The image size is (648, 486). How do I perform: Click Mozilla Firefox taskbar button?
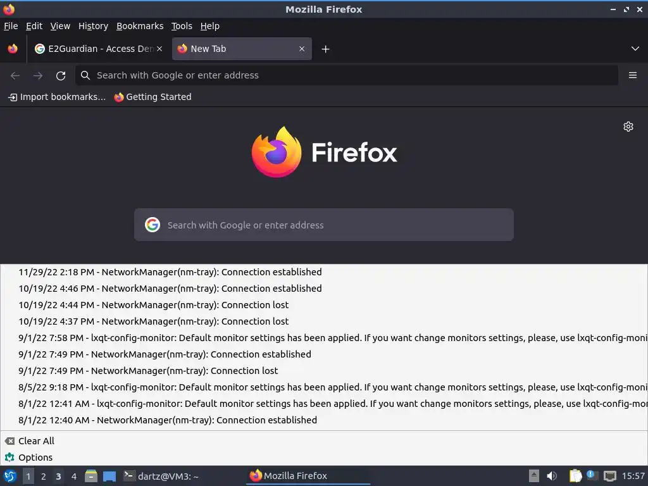309,476
